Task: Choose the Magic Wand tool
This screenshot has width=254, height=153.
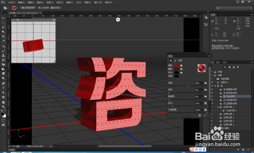Action: [4, 32]
